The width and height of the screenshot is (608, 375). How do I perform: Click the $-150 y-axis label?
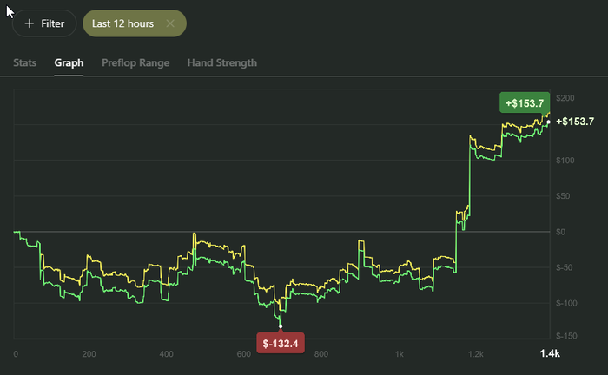point(566,336)
